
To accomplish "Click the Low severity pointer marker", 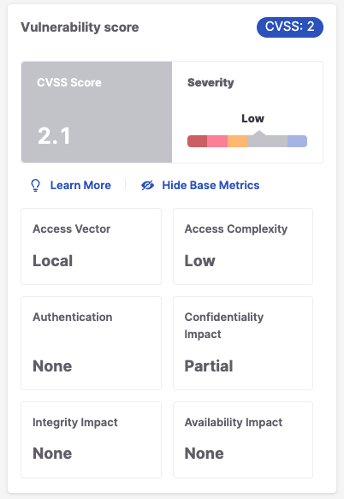I will 259,133.
